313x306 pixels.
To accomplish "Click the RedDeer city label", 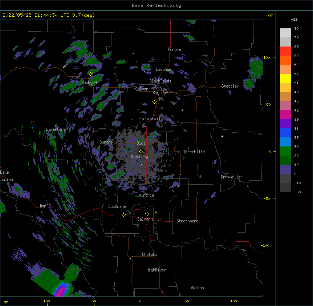I will pyautogui.click(x=160, y=93).
